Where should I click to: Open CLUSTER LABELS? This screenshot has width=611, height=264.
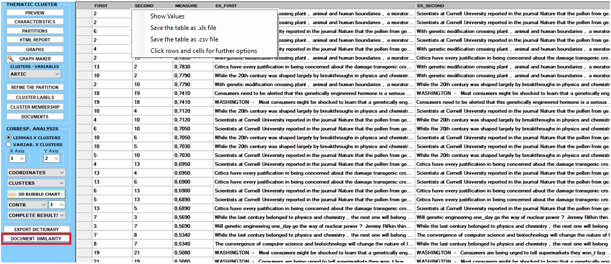coord(35,97)
